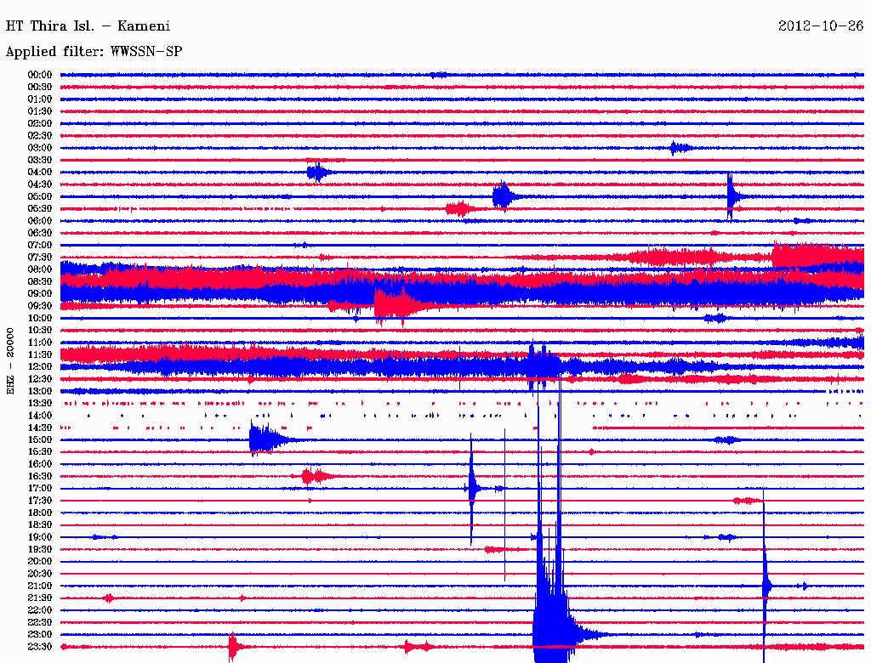Click the 07:00 time label
This screenshot has height=663, width=871.
click(40, 246)
